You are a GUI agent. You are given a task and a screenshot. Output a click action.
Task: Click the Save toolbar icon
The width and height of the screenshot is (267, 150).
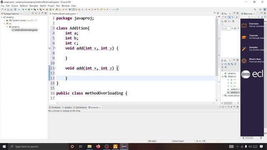click(8, 10)
